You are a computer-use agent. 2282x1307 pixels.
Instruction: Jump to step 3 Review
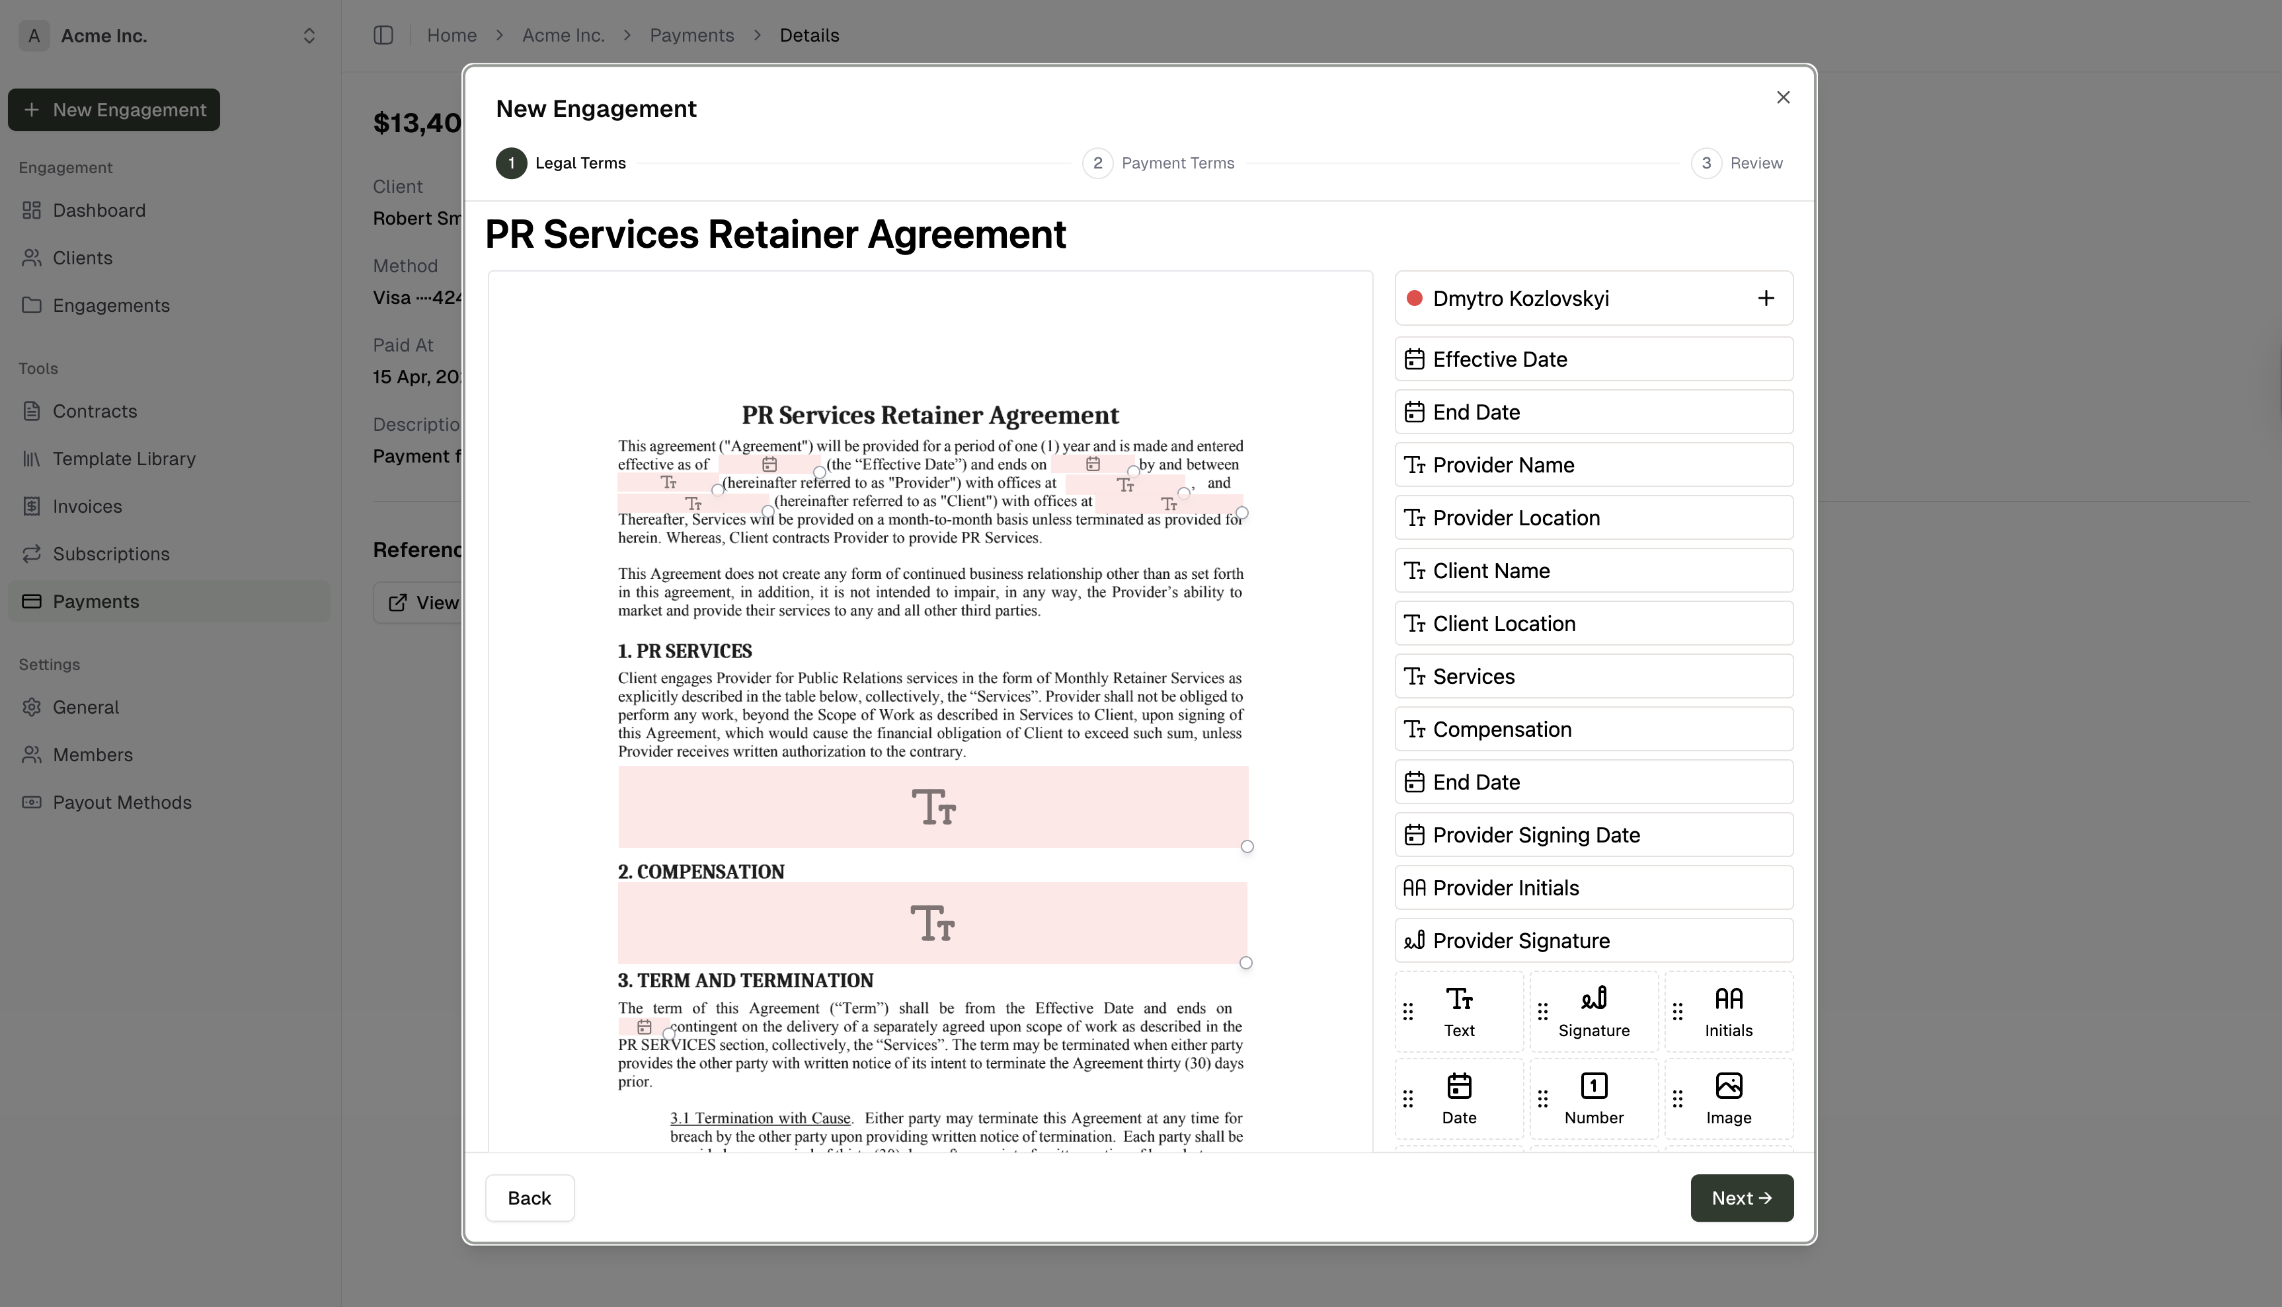click(x=1737, y=163)
